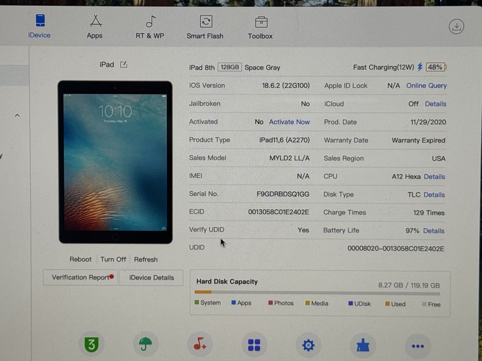Click the 8.27 GB / 119.19 GB text
482x361 pixels.
pos(409,285)
